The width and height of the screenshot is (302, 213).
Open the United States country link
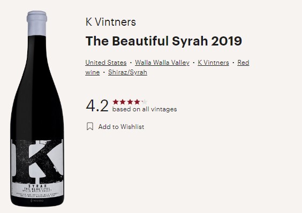(x=106, y=63)
